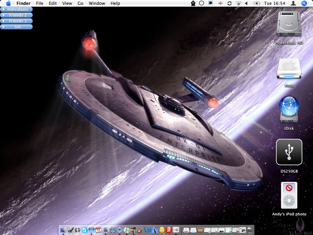Click the black hooded figure menu bar icon
The width and height of the screenshot is (313, 235).
193,3
